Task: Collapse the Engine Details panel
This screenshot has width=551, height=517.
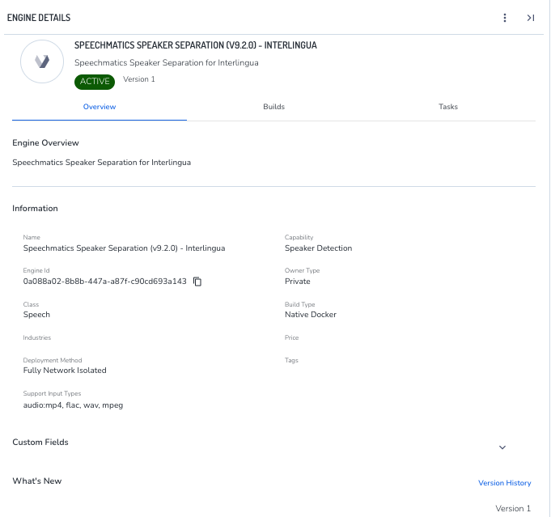Action: (x=530, y=18)
